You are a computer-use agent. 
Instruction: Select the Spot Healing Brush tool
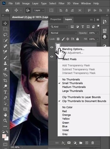(x=5, y=46)
